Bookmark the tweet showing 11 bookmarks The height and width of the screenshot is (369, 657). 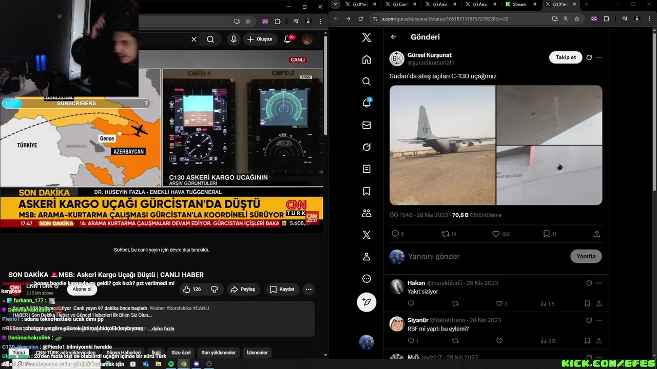pos(546,234)
